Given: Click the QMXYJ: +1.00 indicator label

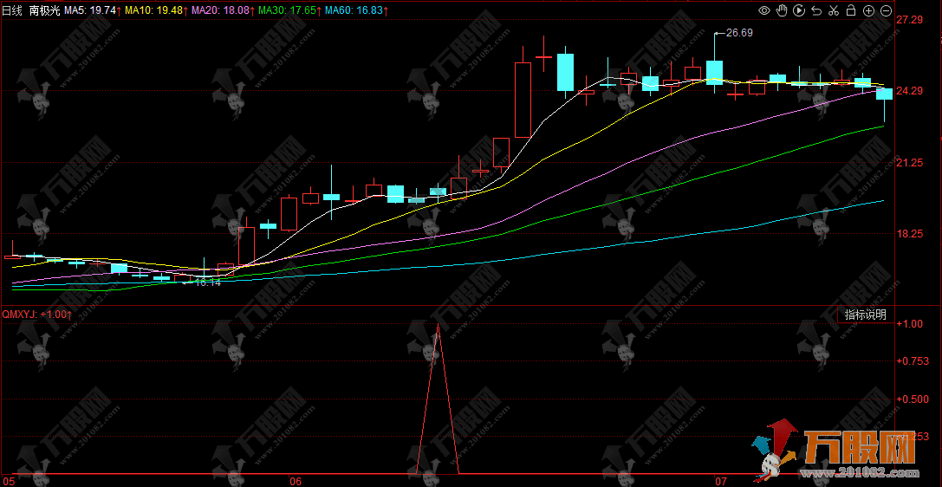Looking at the screenshot, I should [x=37, y=314].
